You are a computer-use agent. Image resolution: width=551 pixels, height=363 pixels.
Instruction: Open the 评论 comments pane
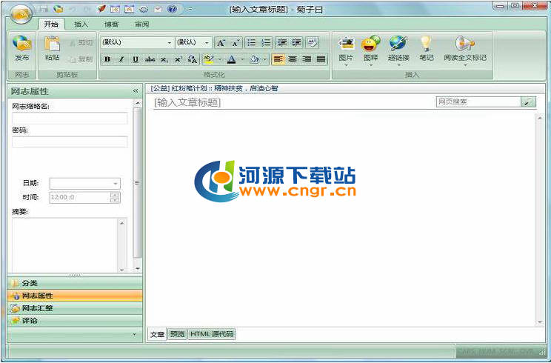tap(75, 321)
